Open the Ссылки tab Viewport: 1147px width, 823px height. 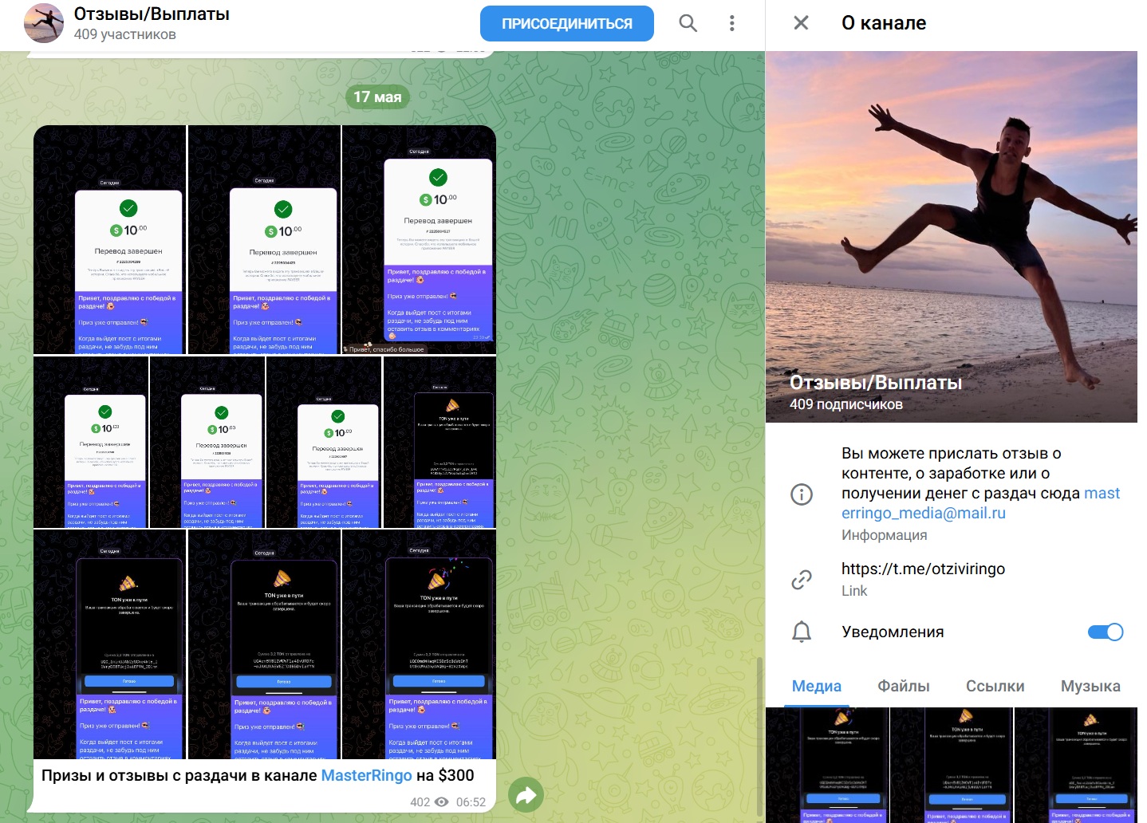click(995, 686)
